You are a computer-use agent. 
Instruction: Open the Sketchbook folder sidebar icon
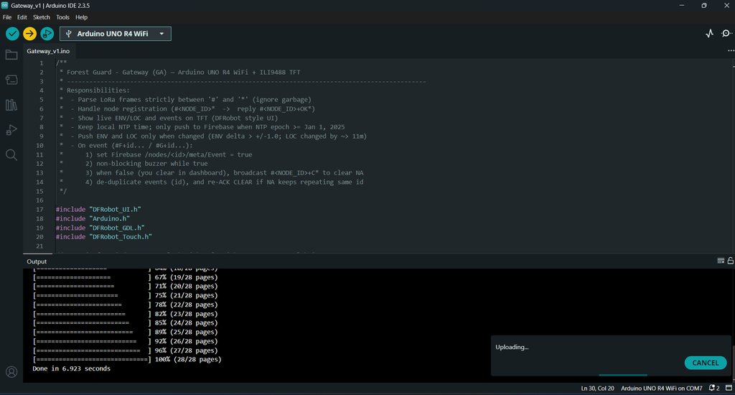click(11, 55)
